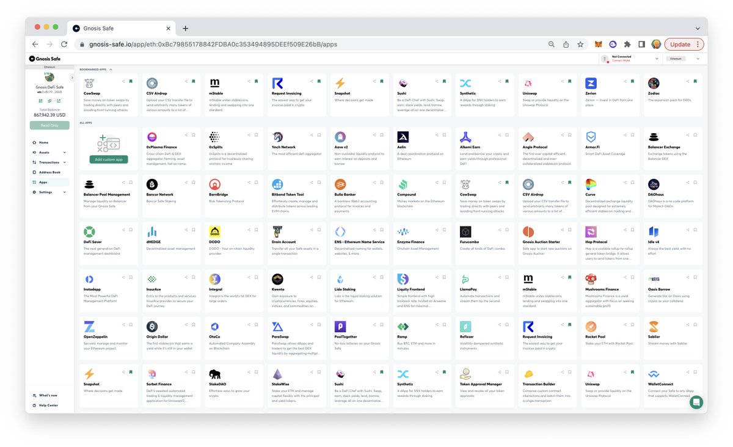
Task: Open the Safe list sidebar arrow
Action: click(72, 78)
